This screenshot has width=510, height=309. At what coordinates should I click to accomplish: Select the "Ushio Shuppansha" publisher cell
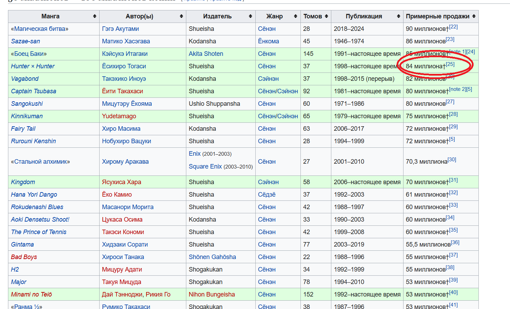coord(214,104)
